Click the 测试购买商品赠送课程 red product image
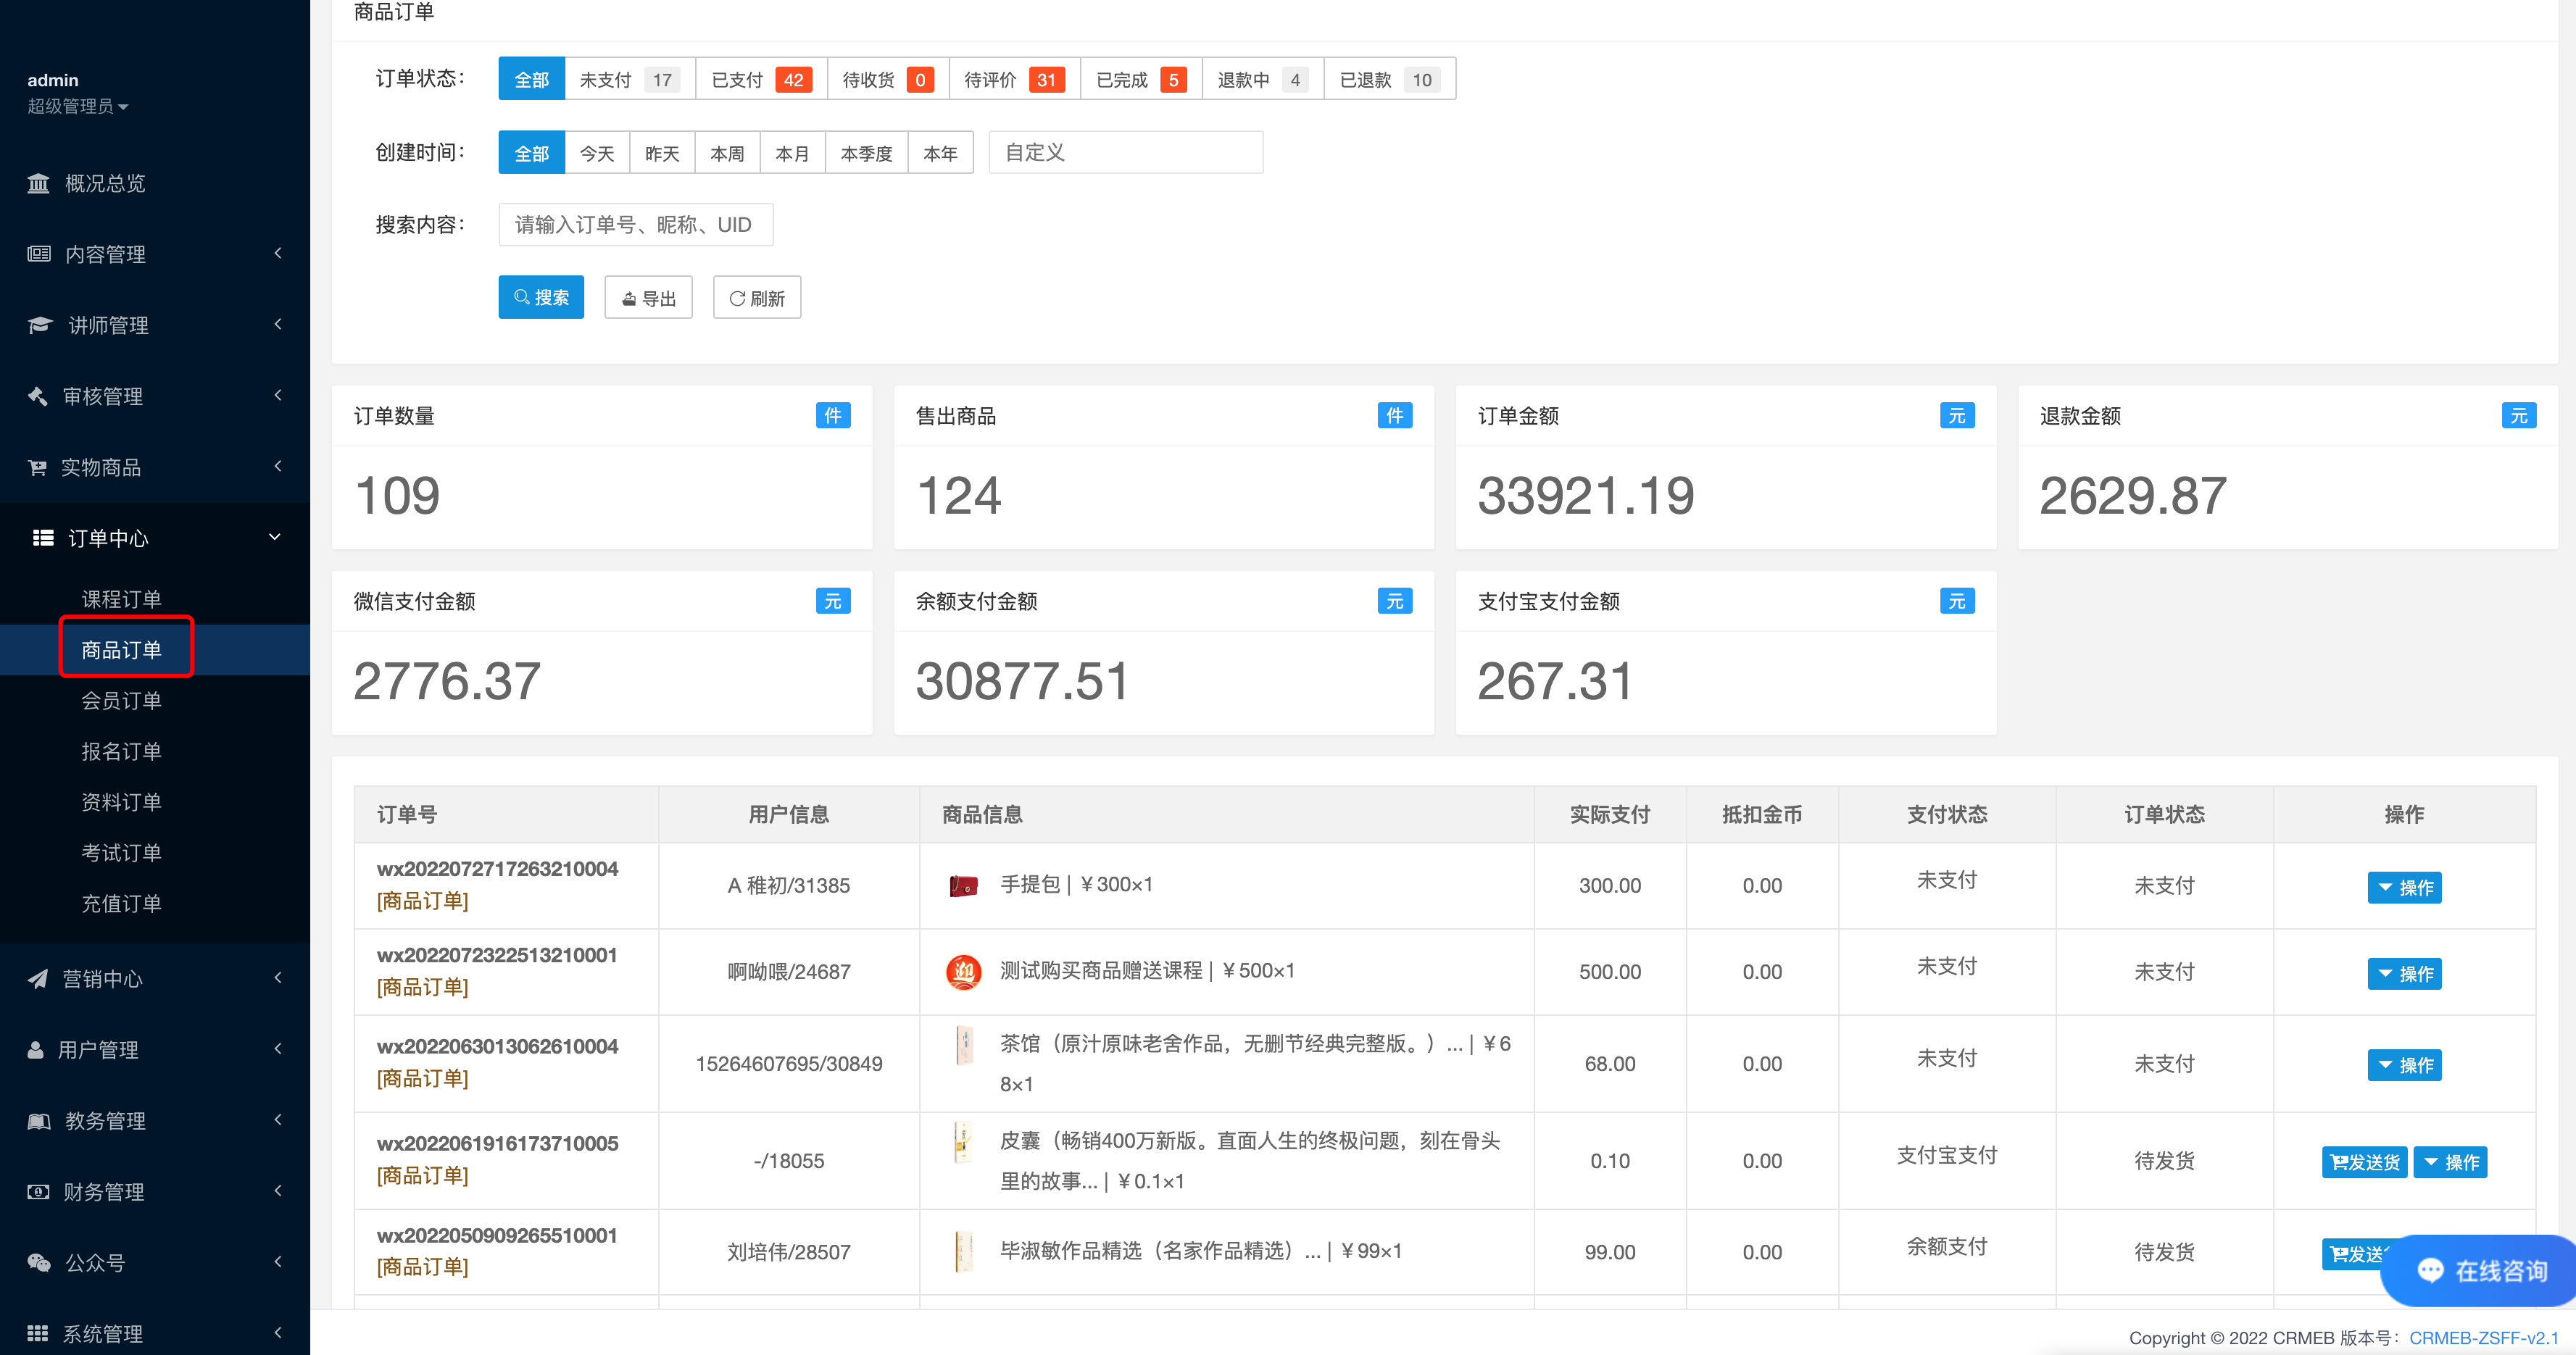The image size is (2576, 1355). pos(963,971)
